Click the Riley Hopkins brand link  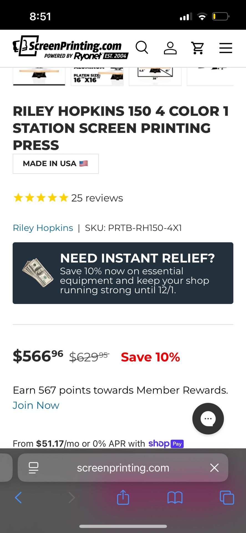click(43, 228)
